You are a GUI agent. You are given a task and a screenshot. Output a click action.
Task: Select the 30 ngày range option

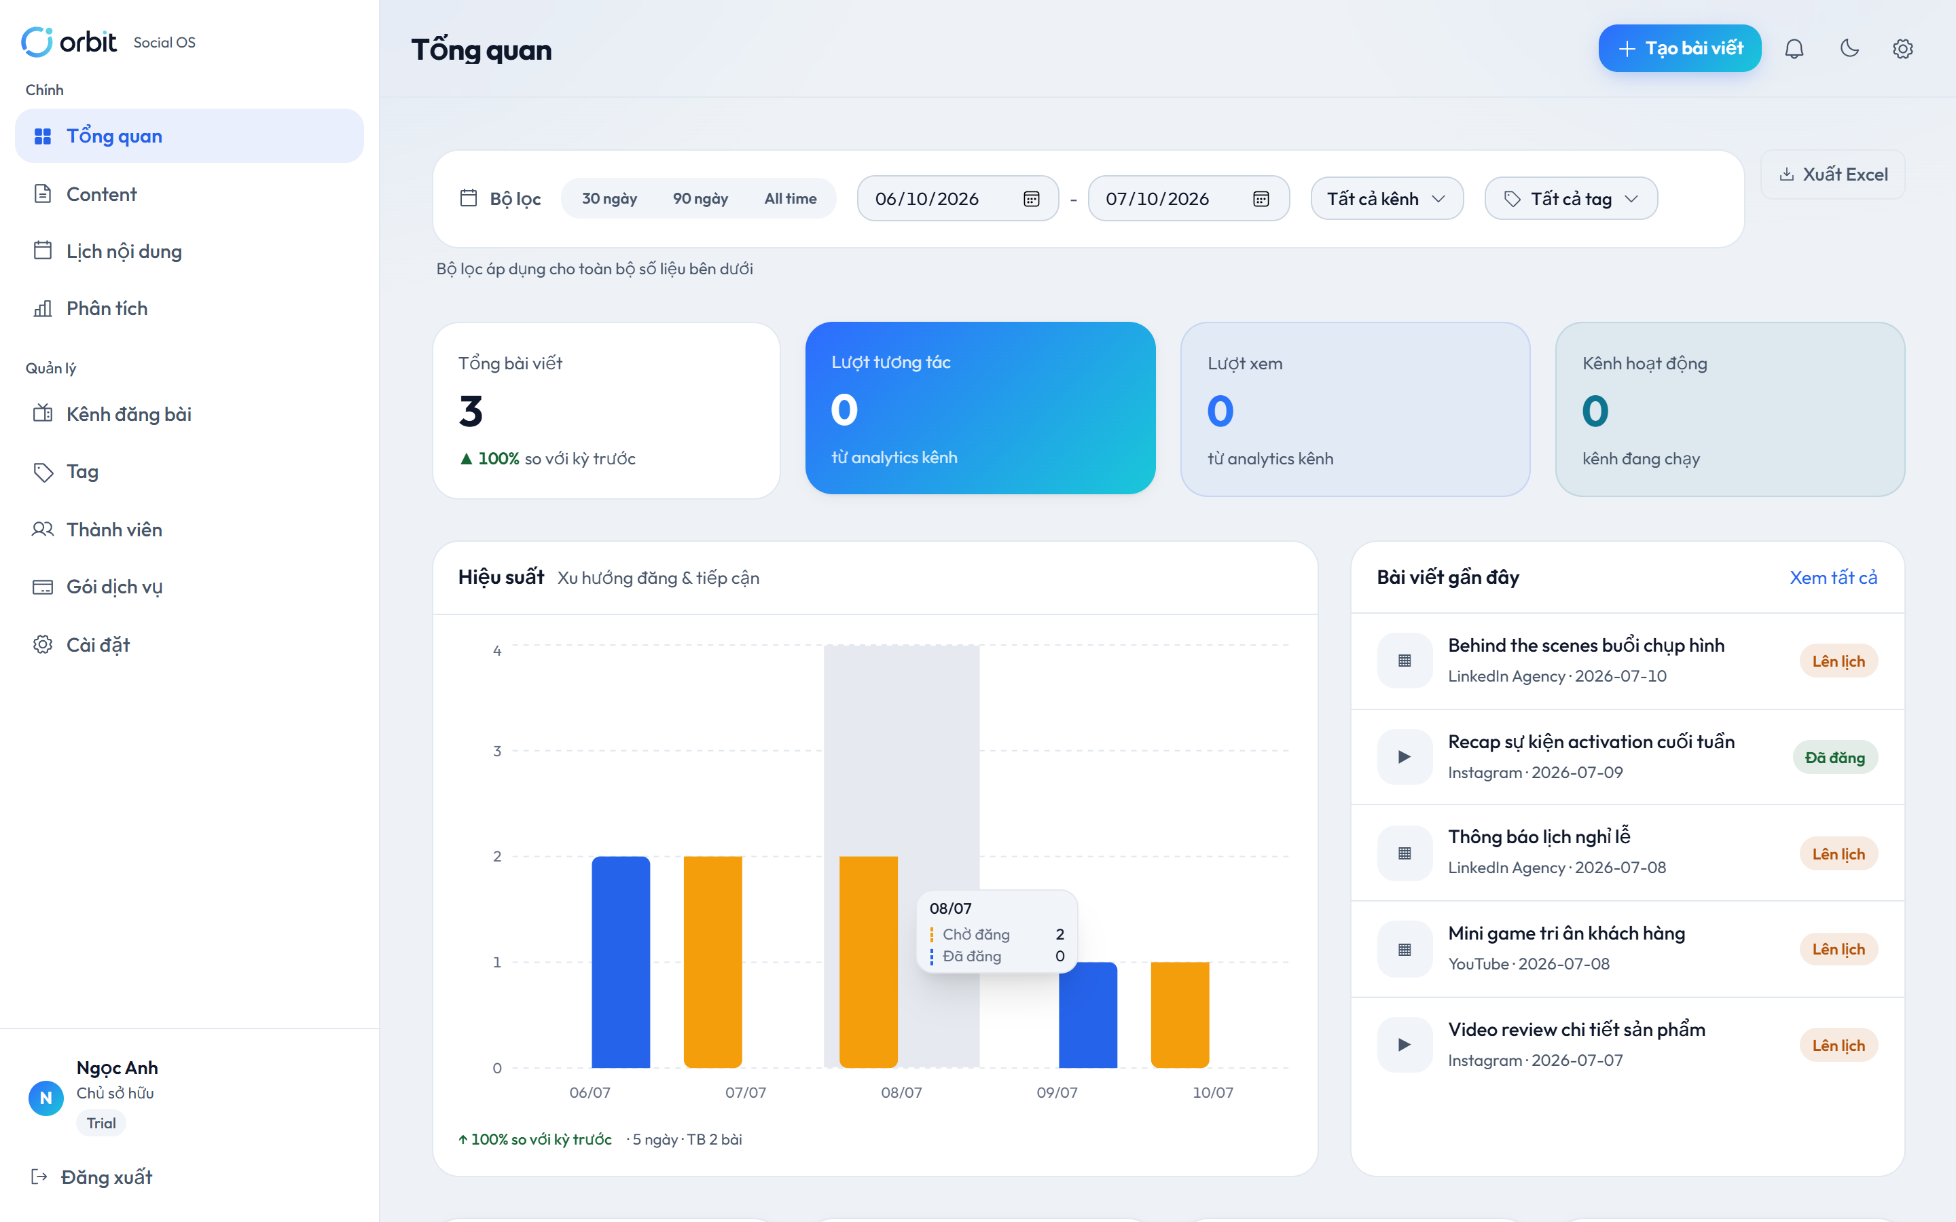click(x=609, y=199)
